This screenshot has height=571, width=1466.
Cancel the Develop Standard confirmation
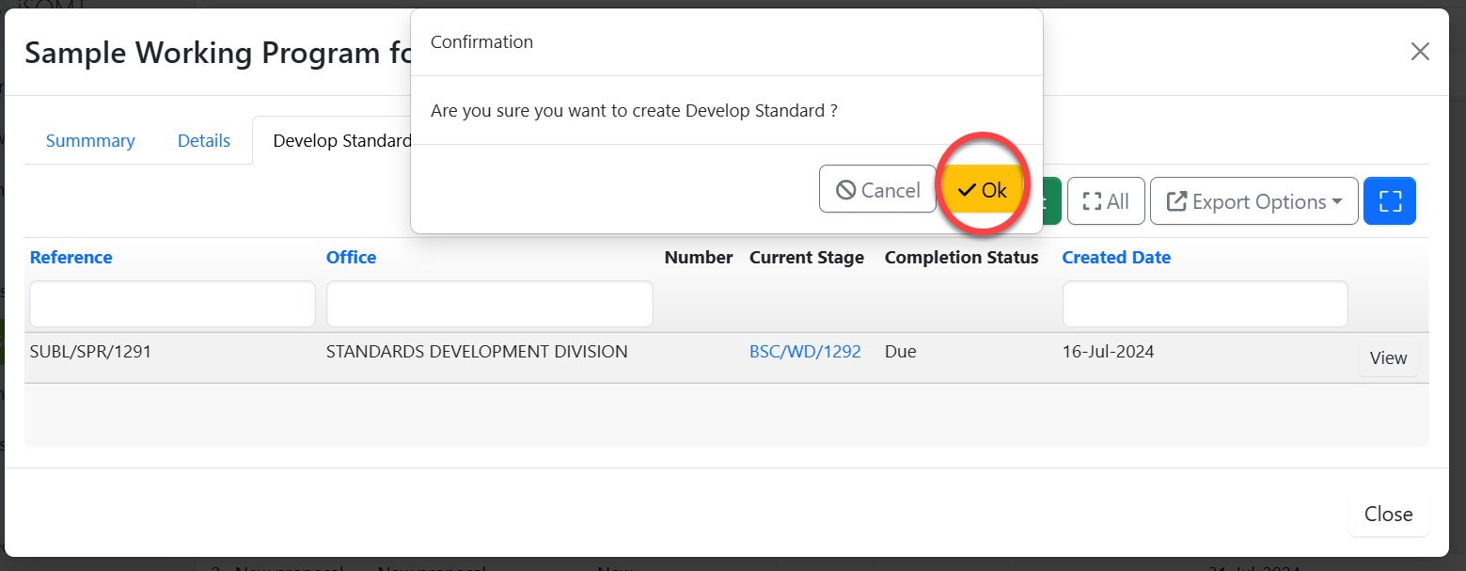pos(877,190)
